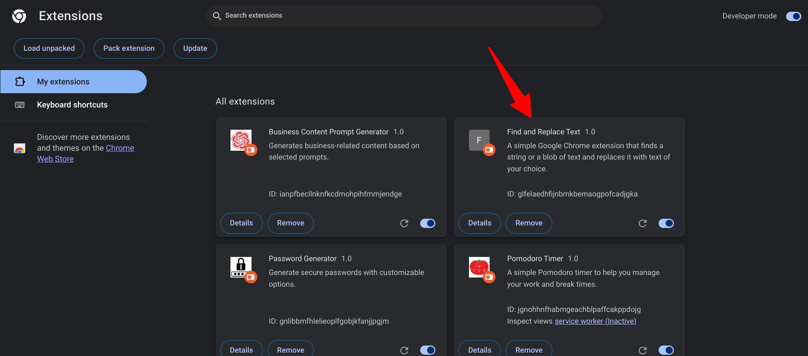Turn off Developer mode toggle
The height and width of the screenshot is (356, 808).
(x=793, y=16)
